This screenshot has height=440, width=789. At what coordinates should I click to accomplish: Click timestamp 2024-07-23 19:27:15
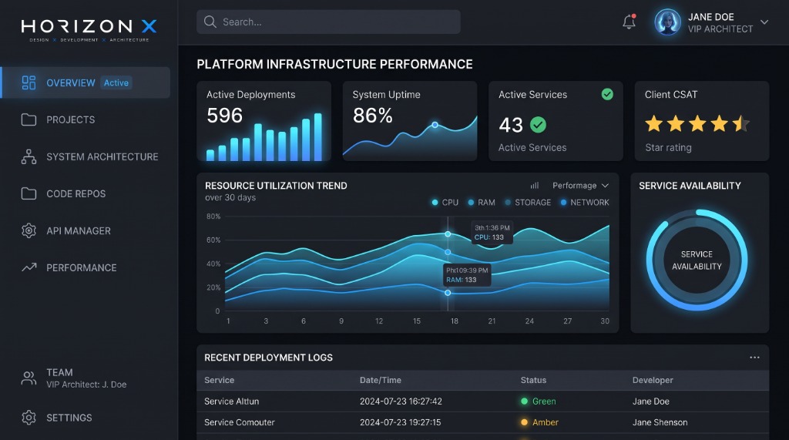pyautogui.click(x=400, y=422)
